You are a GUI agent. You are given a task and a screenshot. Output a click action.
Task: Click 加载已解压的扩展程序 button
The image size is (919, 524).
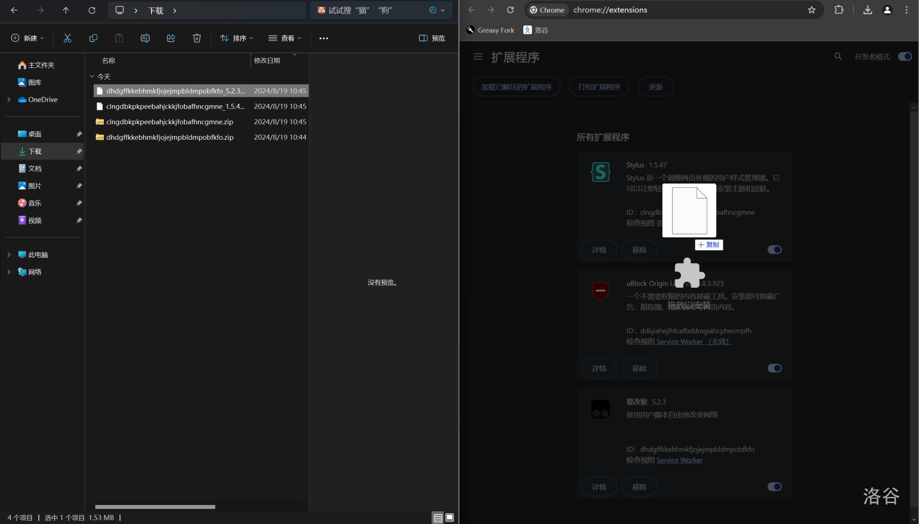(x=516, y=87)
